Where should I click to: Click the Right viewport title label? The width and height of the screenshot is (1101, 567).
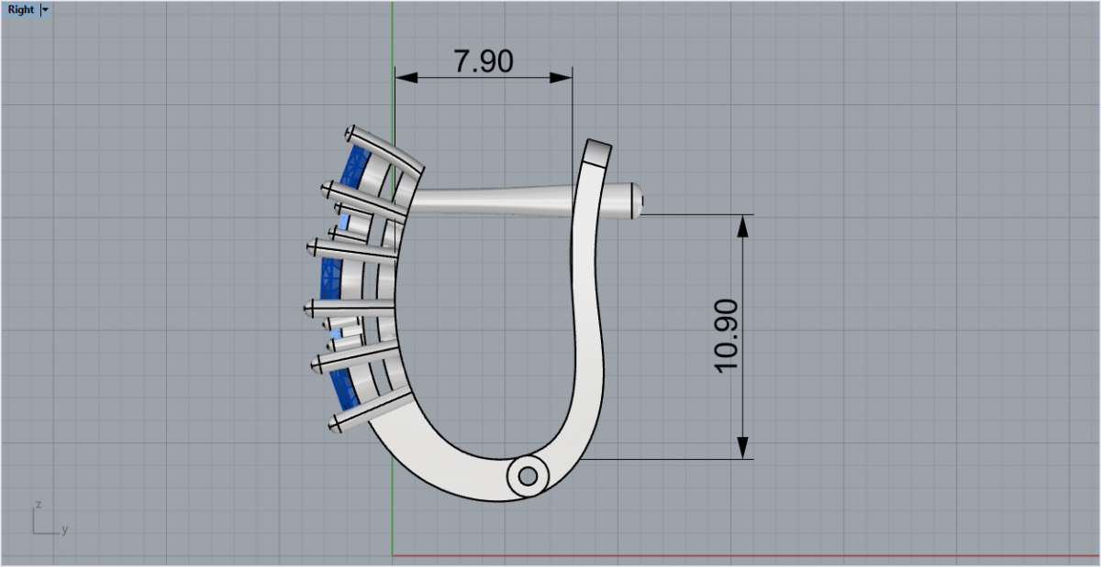coord(20,10)
